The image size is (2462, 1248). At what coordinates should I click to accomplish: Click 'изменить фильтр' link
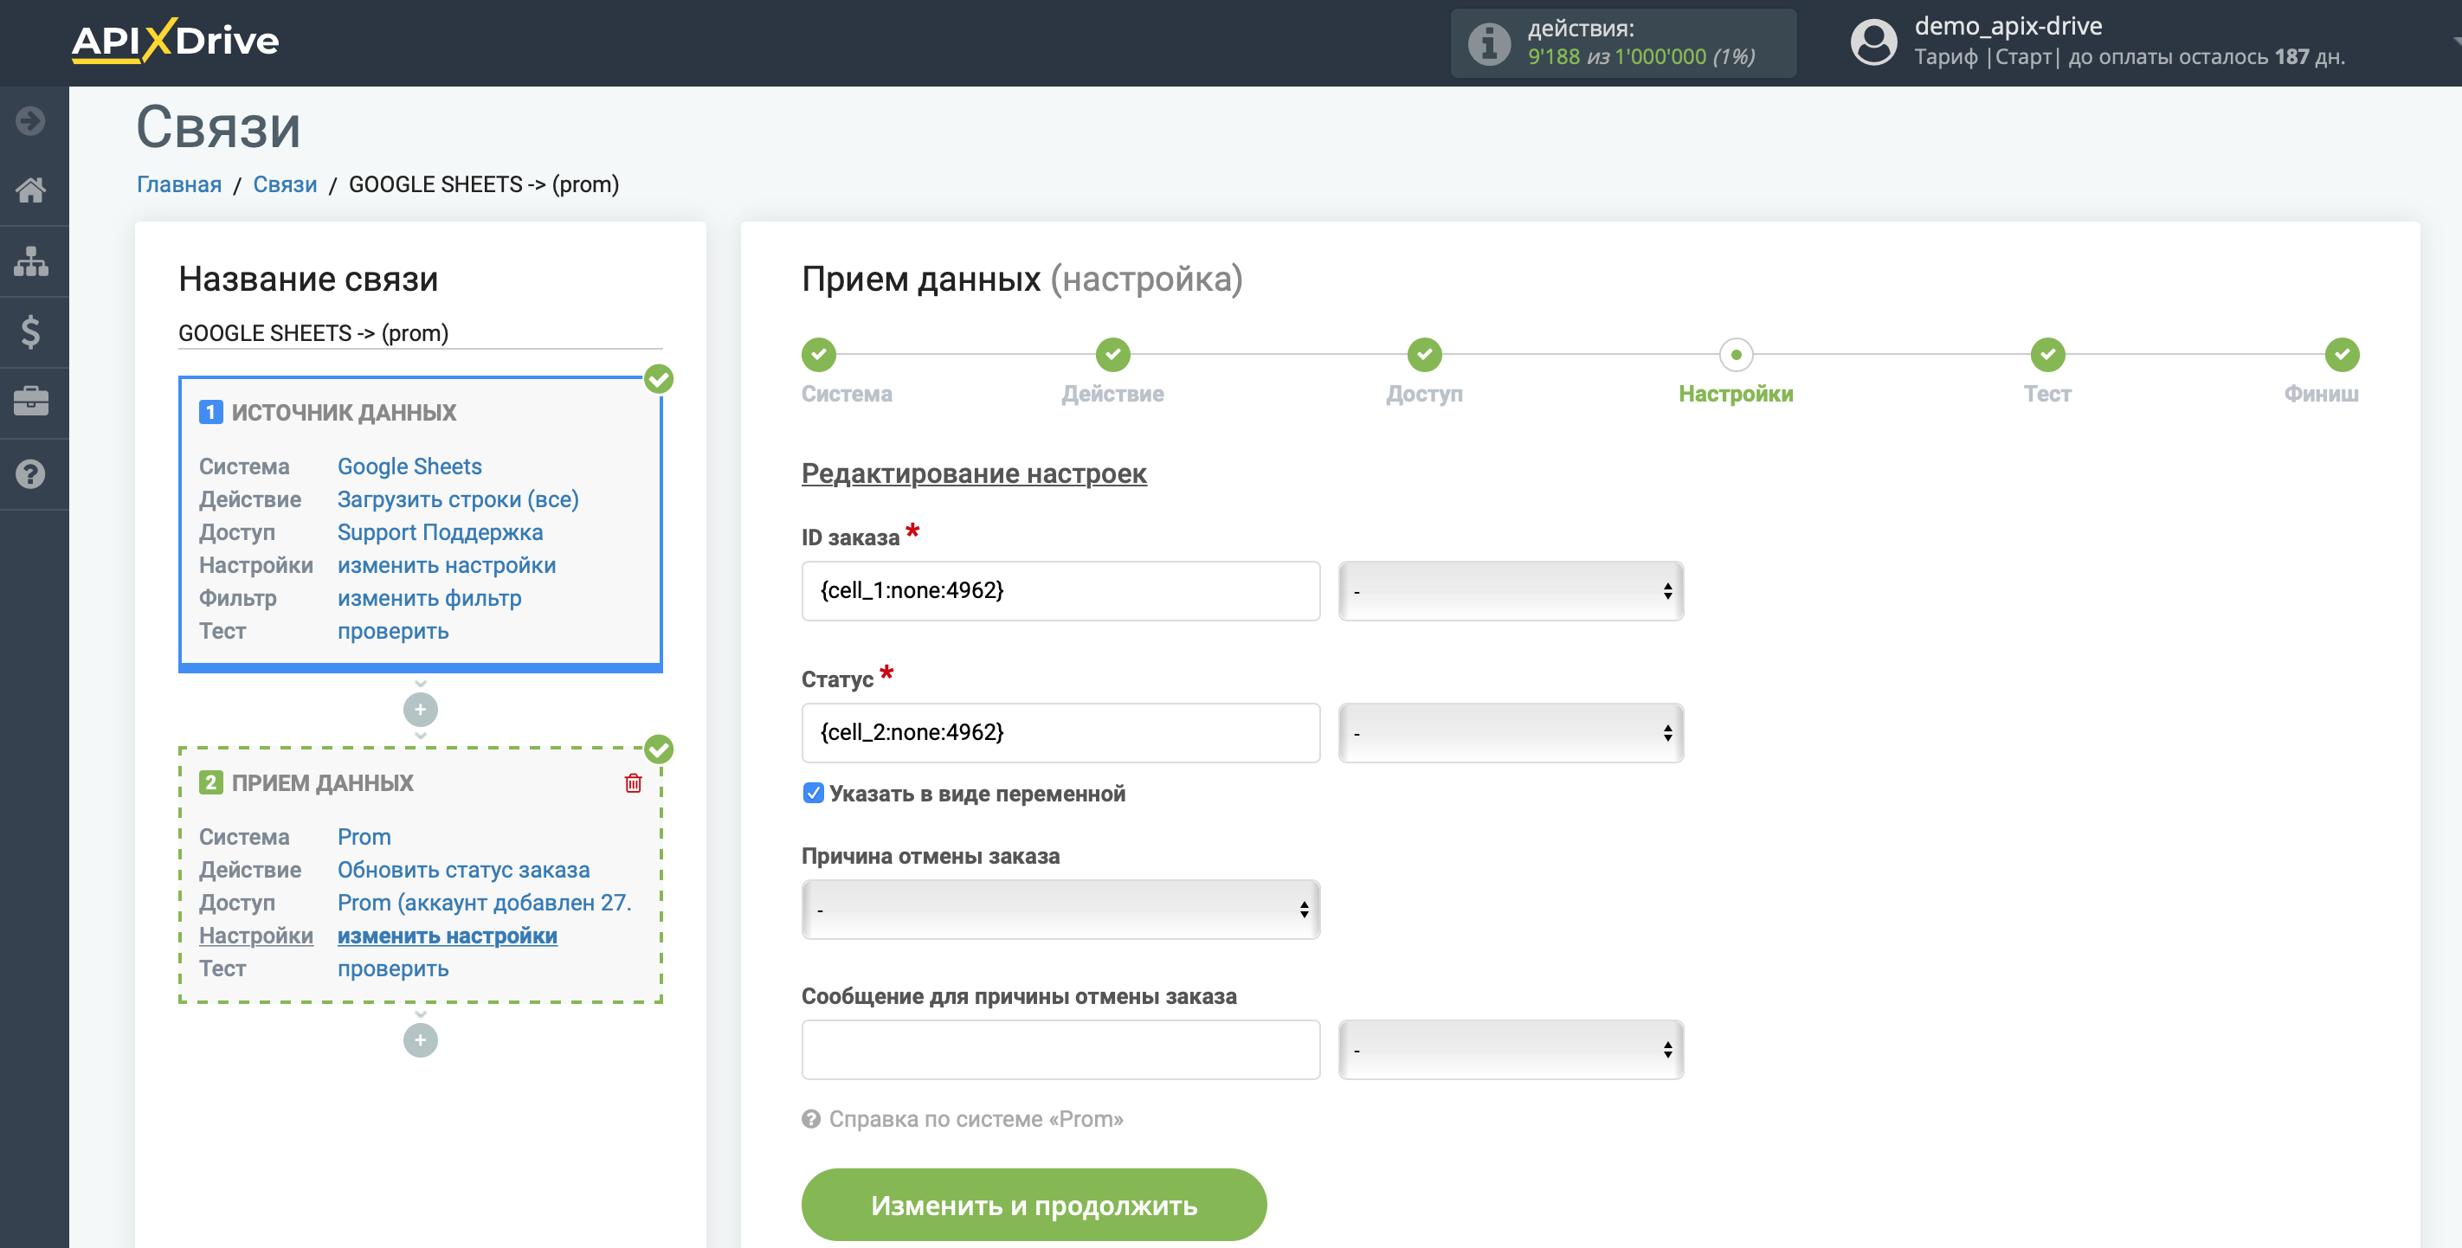(x=429, y=598)
